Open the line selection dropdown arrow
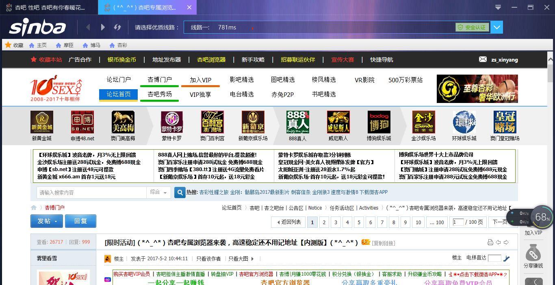The image size is (555, 285). click(x=497, y=27)
